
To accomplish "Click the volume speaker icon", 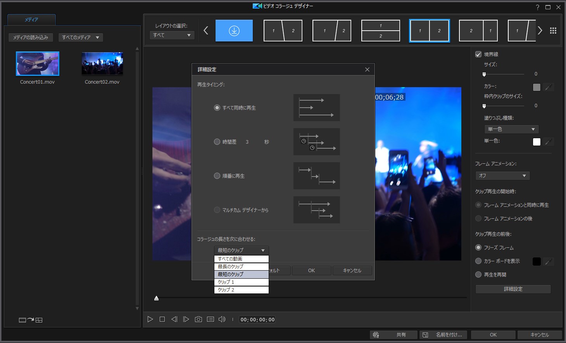I will [x=222, y=319].
